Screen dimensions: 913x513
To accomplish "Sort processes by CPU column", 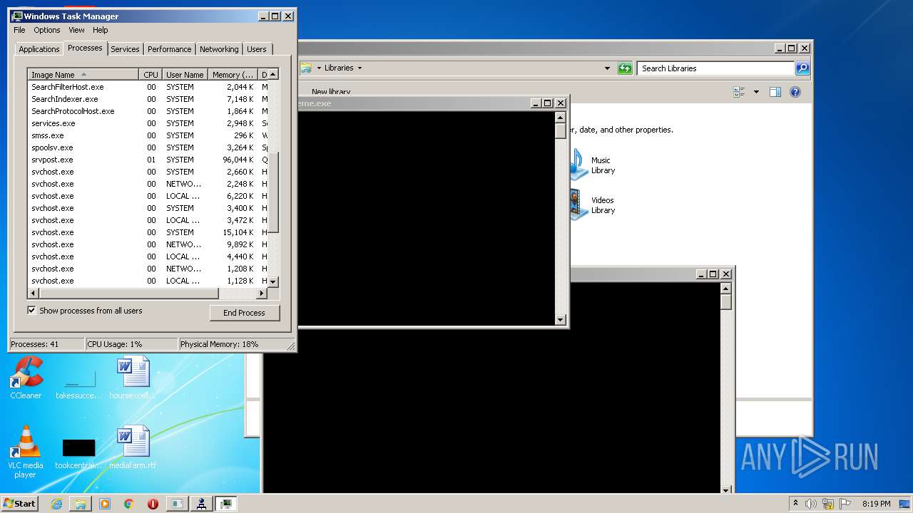I will [150, 75].
